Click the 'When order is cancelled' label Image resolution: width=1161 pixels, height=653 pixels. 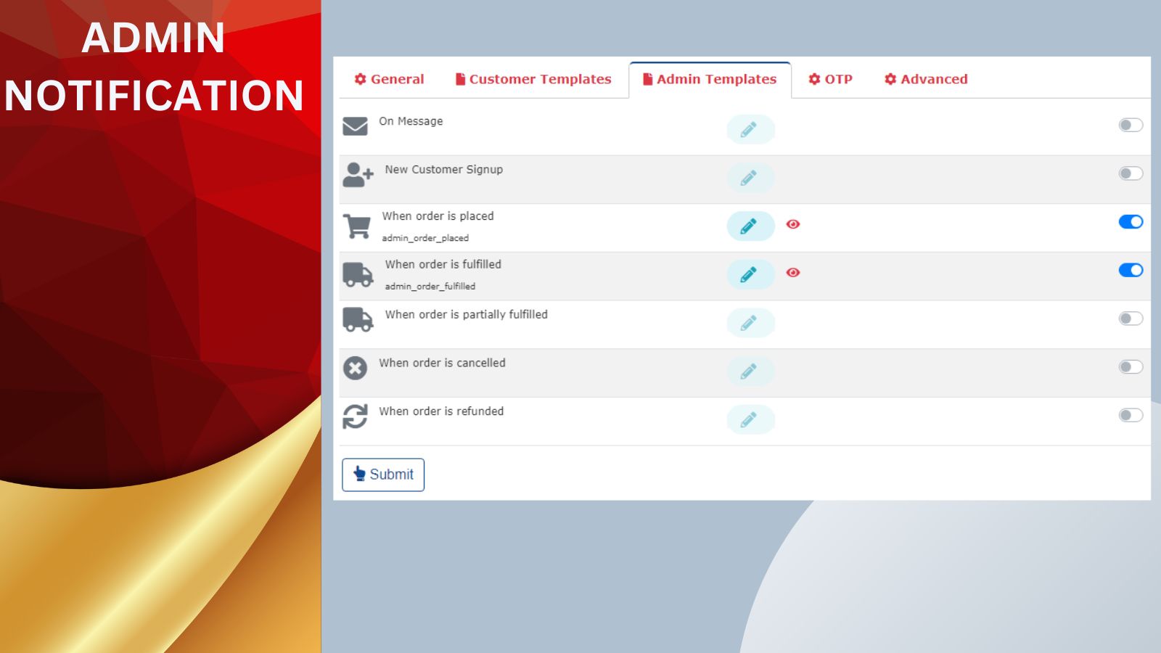click(442, 363)
